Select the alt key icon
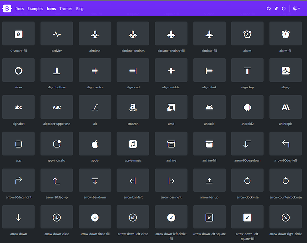 [95, 107]
